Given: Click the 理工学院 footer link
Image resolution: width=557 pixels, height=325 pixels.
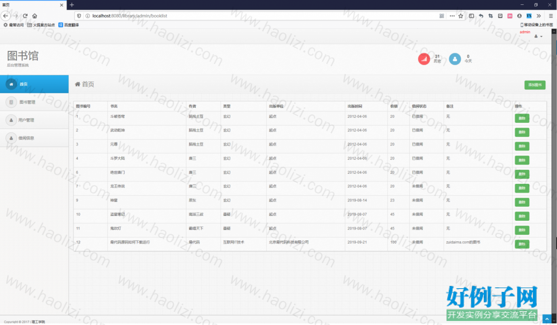Looking at the screenshot, I should 38,322.
